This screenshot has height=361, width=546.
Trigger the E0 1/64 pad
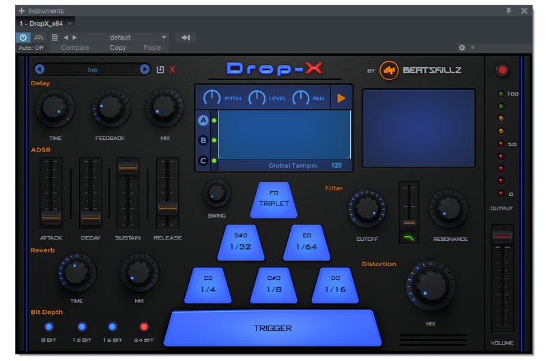coord(306,243)
